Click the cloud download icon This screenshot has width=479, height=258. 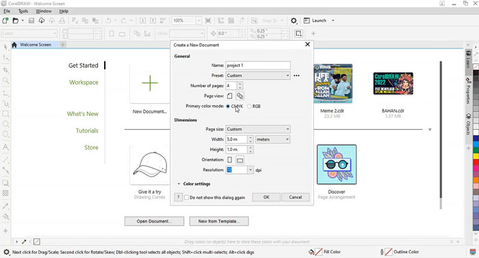click(x=41, y=20)
